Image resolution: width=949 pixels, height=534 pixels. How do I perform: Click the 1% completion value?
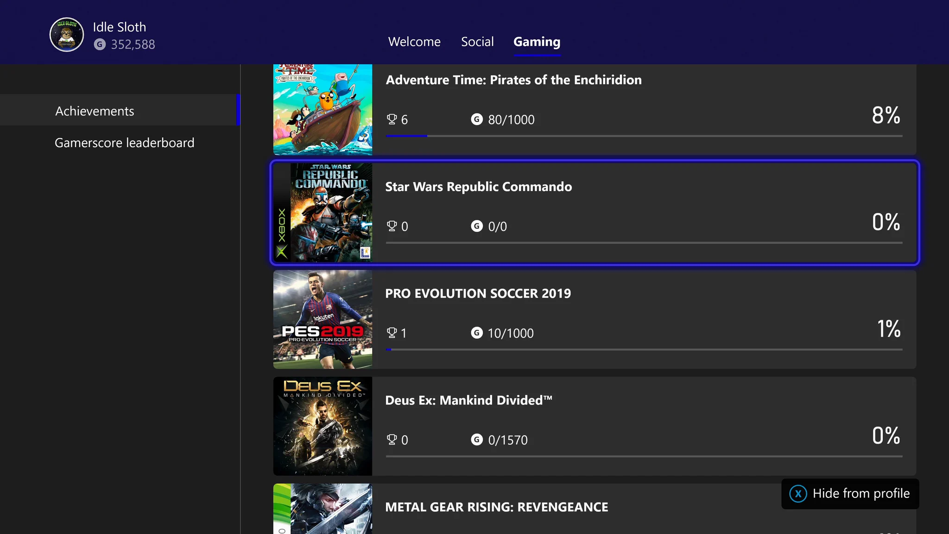click(889, 329)
